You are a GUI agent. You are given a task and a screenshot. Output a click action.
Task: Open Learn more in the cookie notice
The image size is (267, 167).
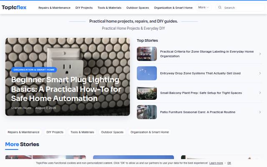click(216, 163)
